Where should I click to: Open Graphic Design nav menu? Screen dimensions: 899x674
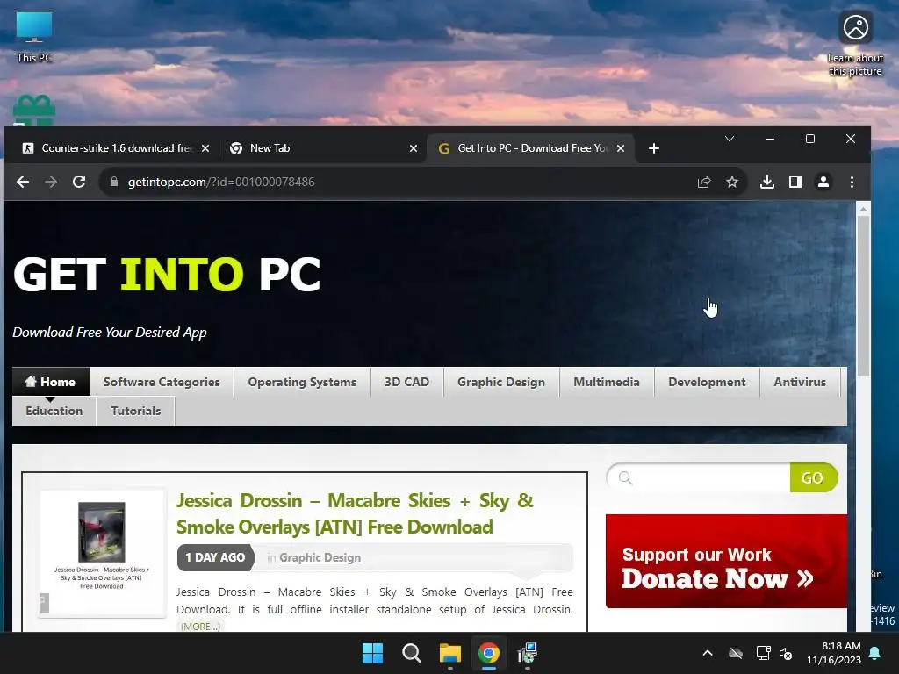point(501,382)
